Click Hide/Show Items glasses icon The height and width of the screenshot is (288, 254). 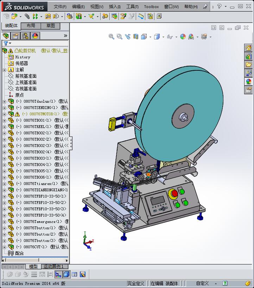[x=170, y=37]
